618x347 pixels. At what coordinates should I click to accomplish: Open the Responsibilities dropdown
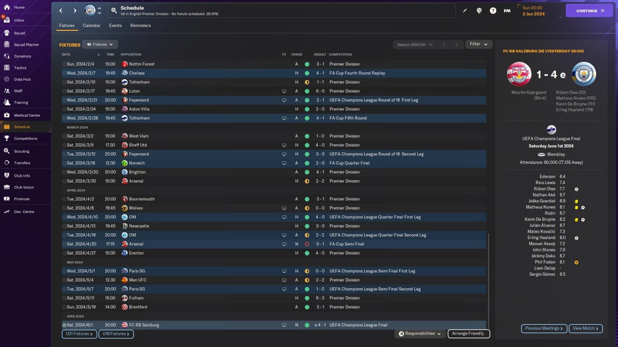420,334
